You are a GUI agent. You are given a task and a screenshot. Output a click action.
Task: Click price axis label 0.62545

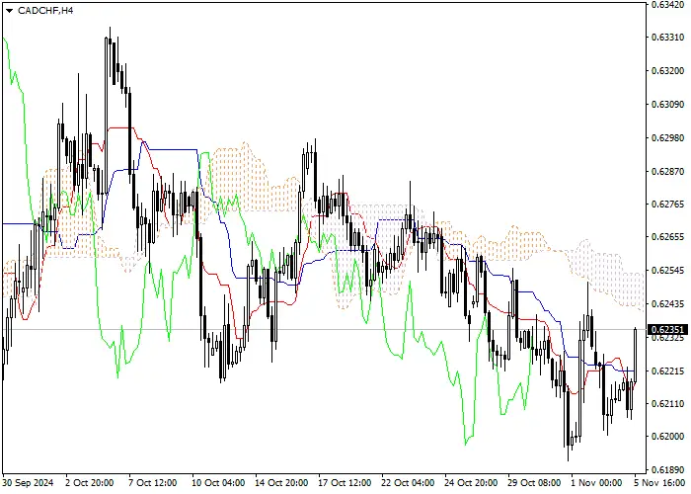coord(668,271)
